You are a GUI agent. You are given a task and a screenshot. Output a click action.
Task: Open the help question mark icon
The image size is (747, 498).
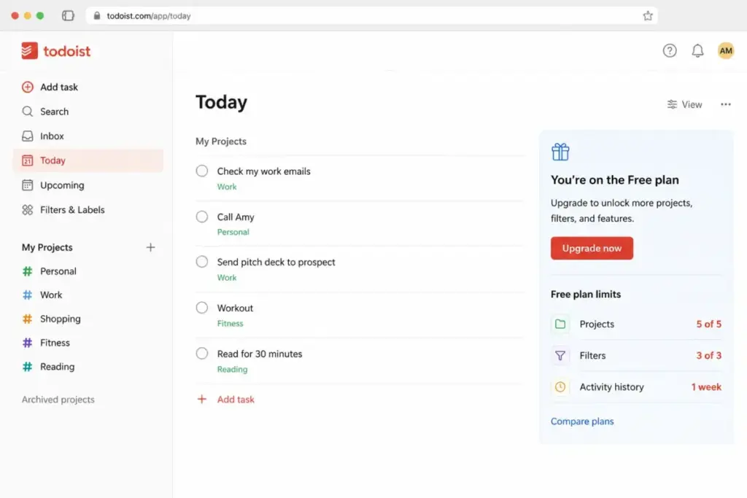coord(670,50)
